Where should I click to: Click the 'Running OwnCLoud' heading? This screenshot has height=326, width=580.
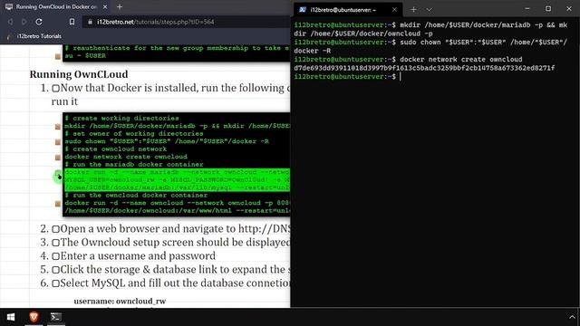tap(79, 74)
